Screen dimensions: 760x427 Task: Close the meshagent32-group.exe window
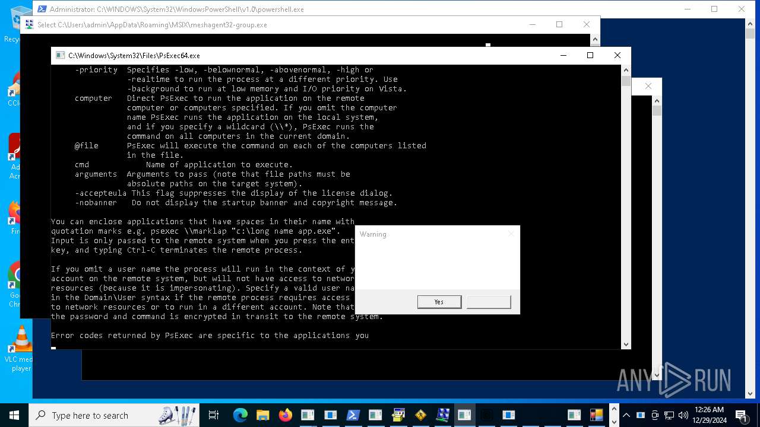tap(587, 24)
